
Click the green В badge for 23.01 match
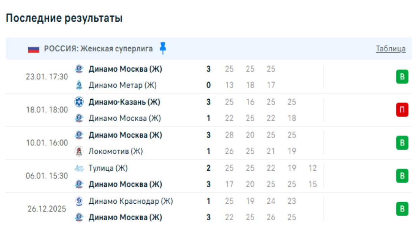coord(402,77)
